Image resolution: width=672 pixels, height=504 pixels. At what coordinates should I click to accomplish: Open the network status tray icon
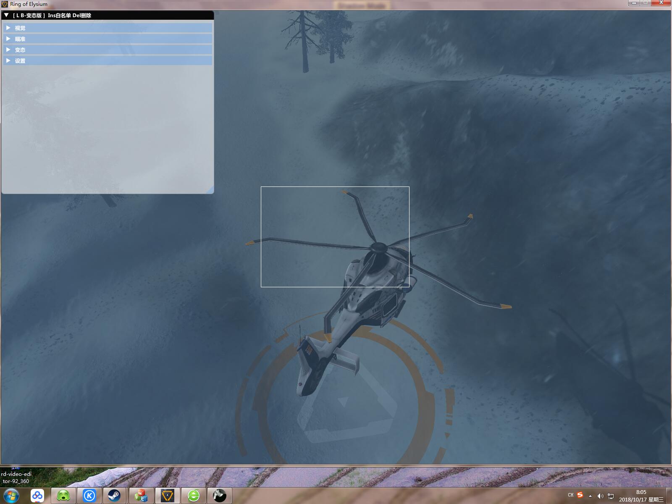point(611,496)
